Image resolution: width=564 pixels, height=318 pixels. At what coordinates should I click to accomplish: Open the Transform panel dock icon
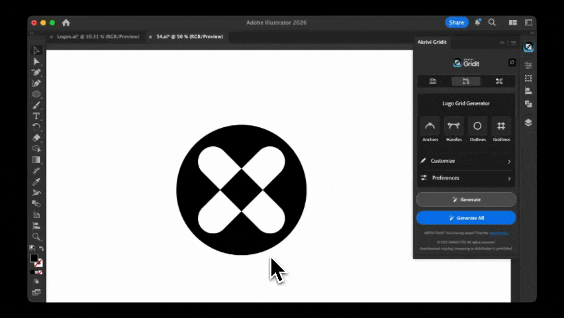[x=528, y=78]
